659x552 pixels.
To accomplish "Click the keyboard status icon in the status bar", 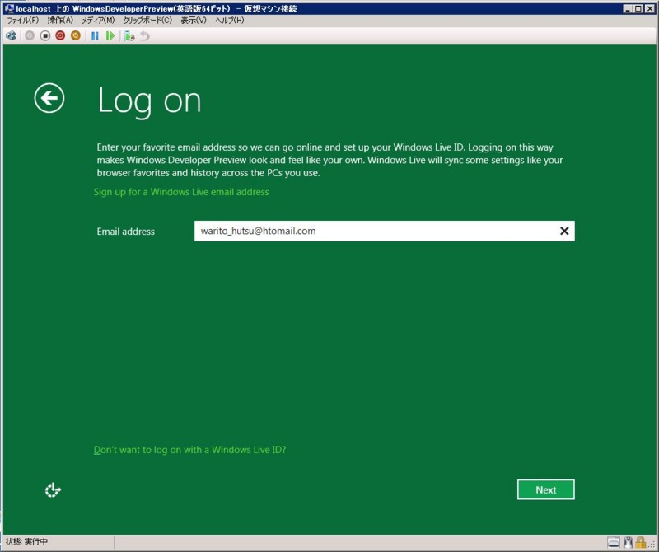I will pos(613,542).
